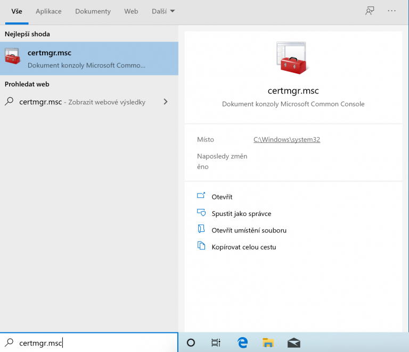Expand the Další dropdown

[x=163, y=12]
